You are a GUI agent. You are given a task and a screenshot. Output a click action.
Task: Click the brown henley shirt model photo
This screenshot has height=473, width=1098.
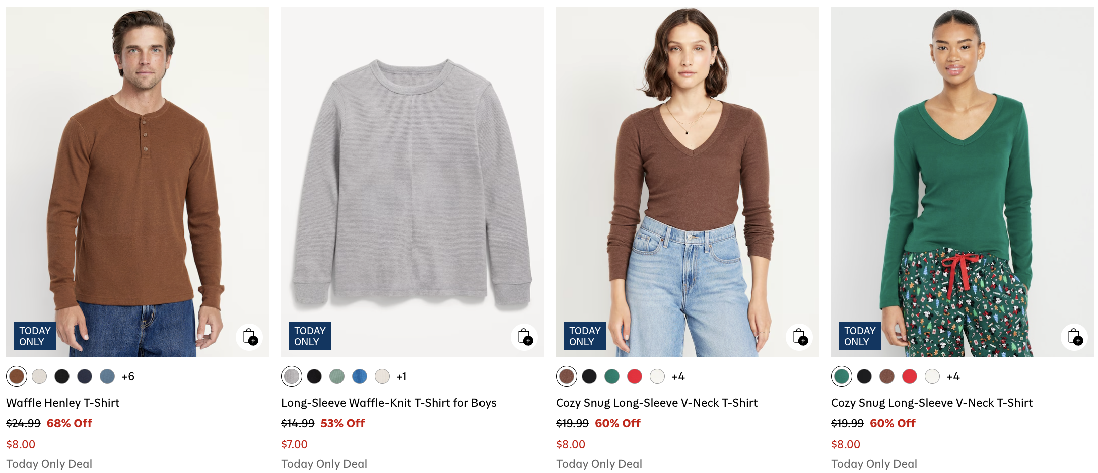(x=137, y=181)
